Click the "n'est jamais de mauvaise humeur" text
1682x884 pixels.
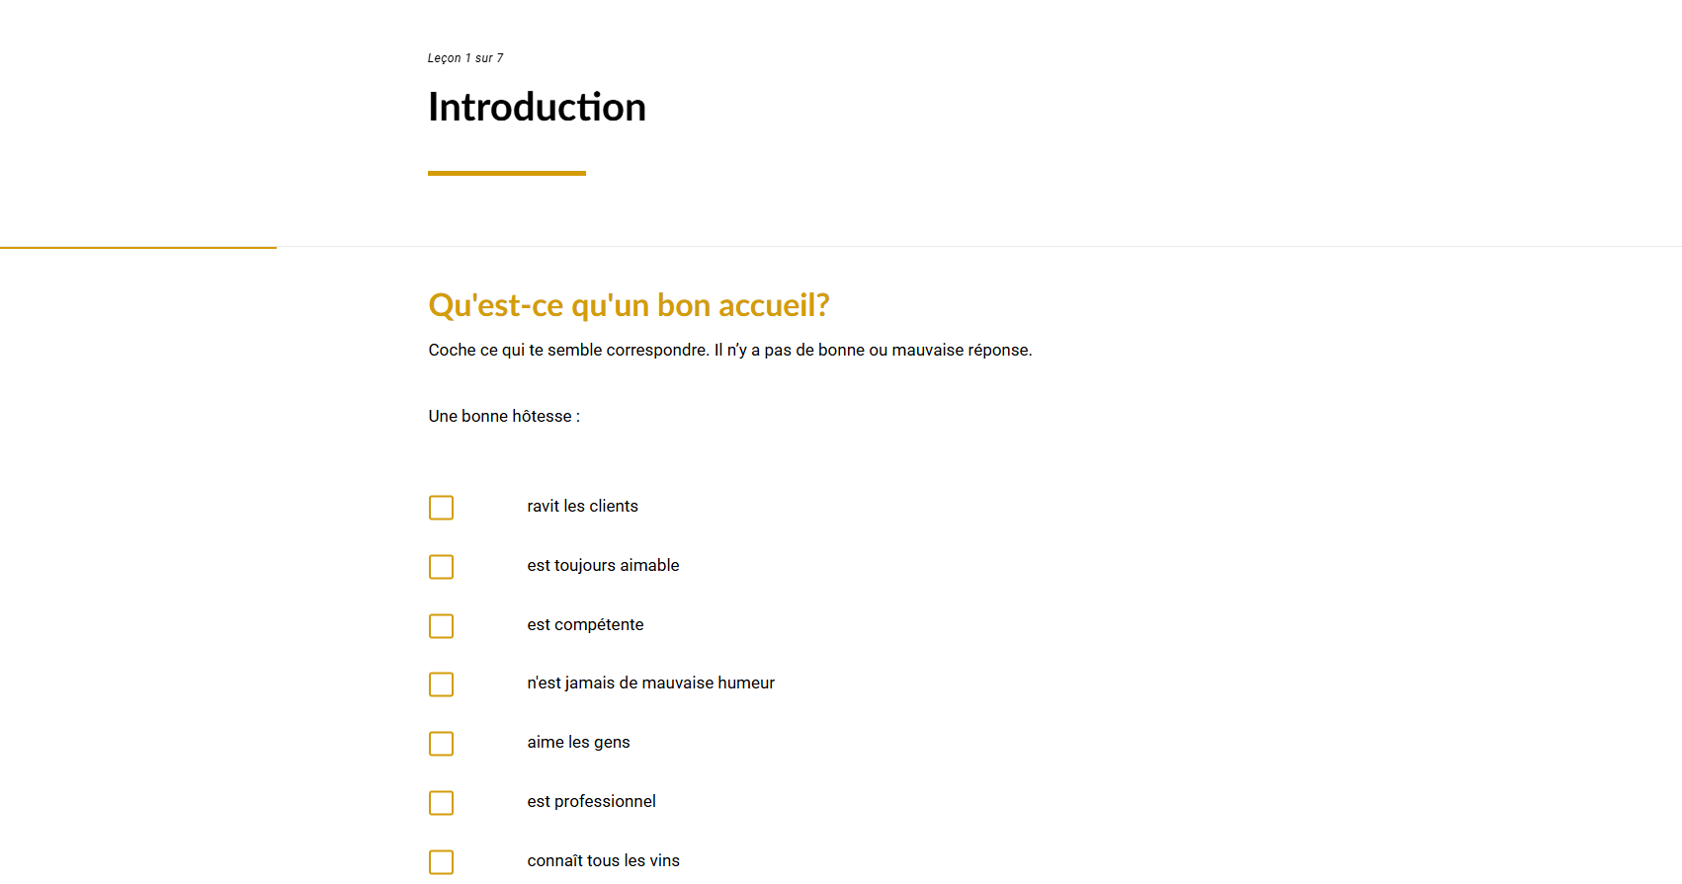click(650, 683)
